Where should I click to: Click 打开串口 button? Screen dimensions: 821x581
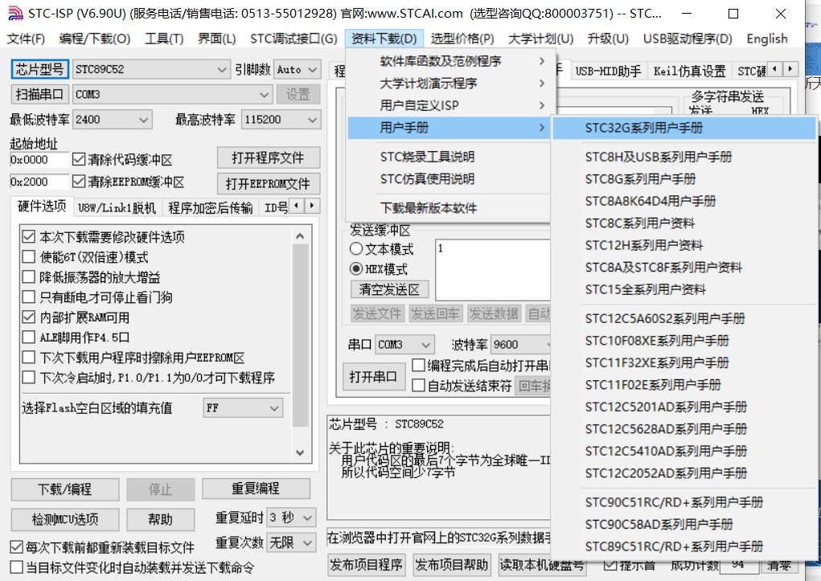point(374,376)
